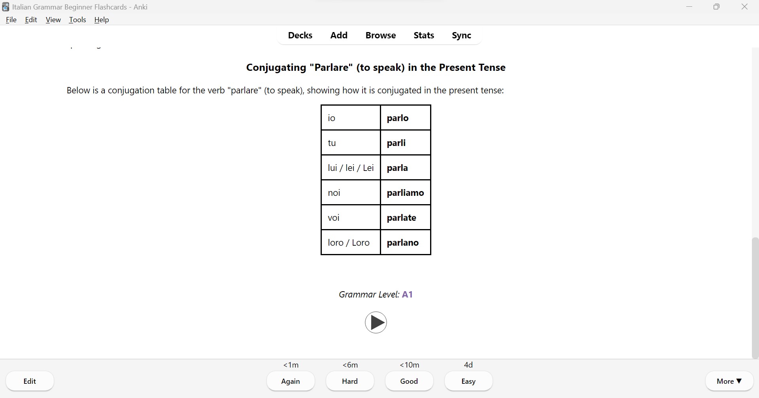
Task: Play the audio pronunciation for the card
Action: pyautogui.click(x=376, y=322)
